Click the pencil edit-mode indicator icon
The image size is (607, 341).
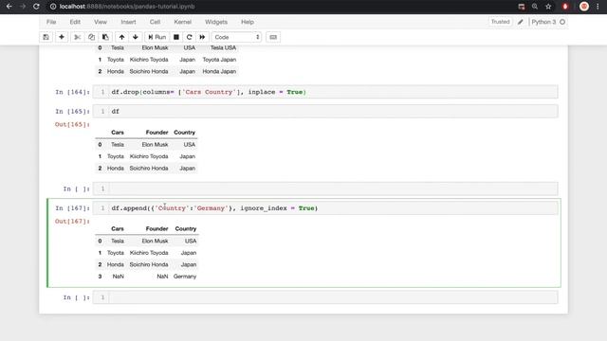click(x=521, y=22)
